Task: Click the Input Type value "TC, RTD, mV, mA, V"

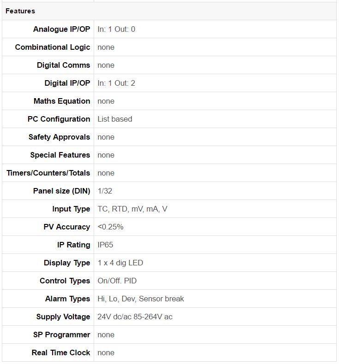Action: (x=132, y=209)
